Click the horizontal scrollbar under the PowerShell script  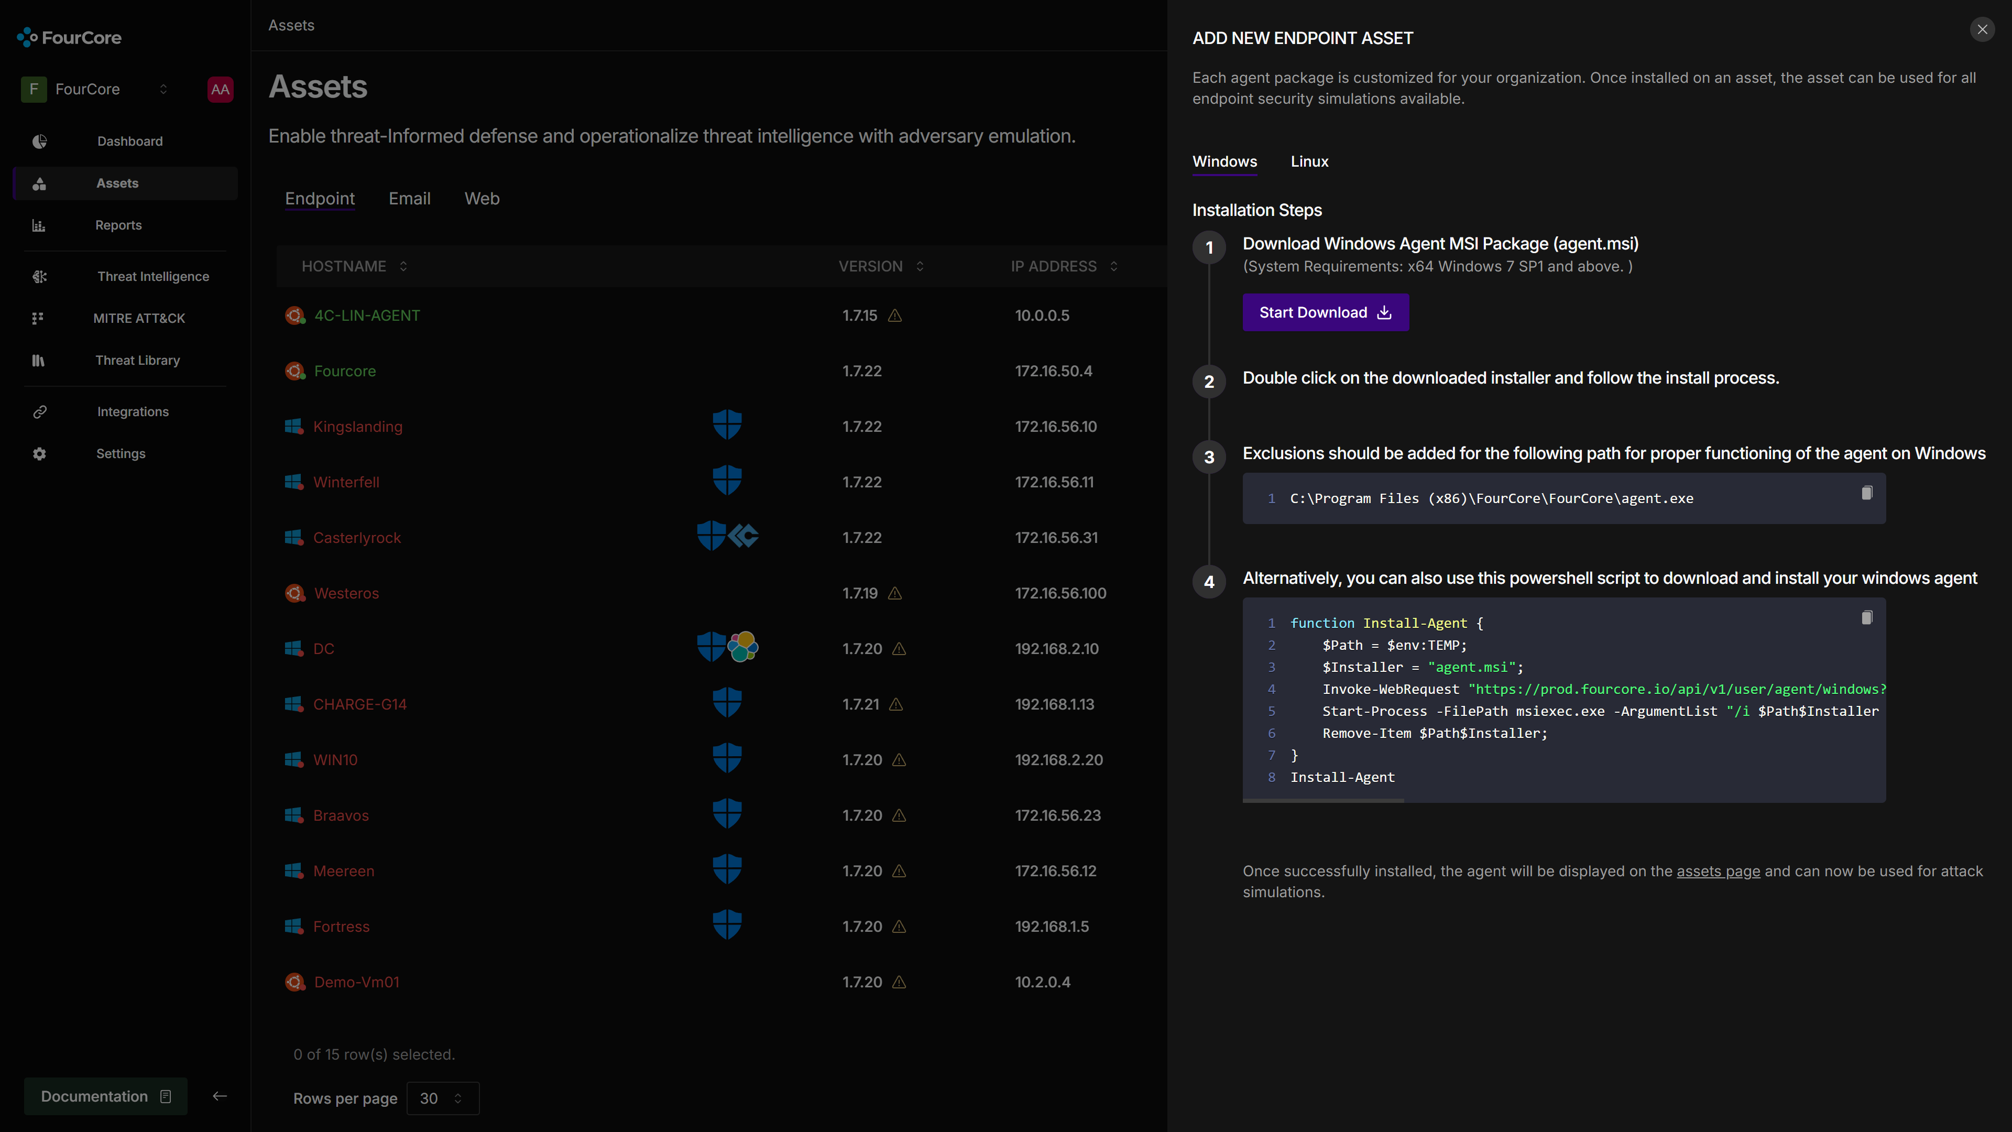pyautogui.click(x=1323, y=800)
